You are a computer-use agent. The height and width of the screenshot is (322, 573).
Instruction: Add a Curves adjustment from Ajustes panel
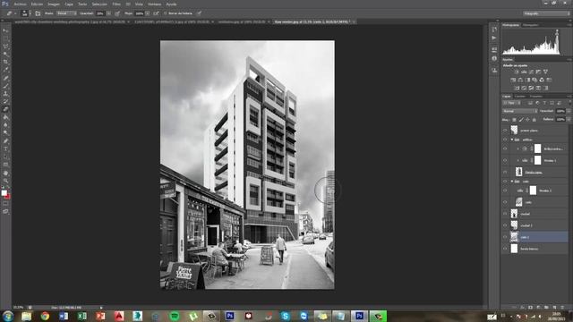[x=531, y=72]
